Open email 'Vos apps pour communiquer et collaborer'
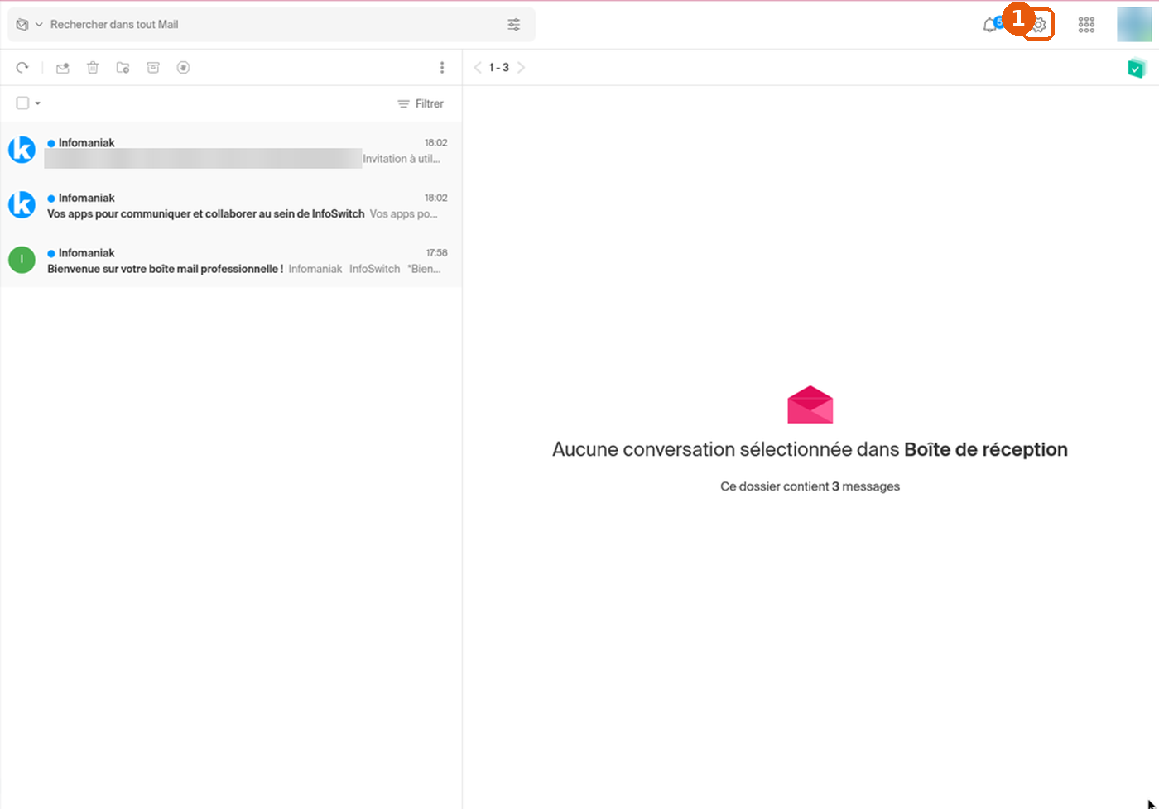Screen dimensions: 1159x809 point(231,205)
